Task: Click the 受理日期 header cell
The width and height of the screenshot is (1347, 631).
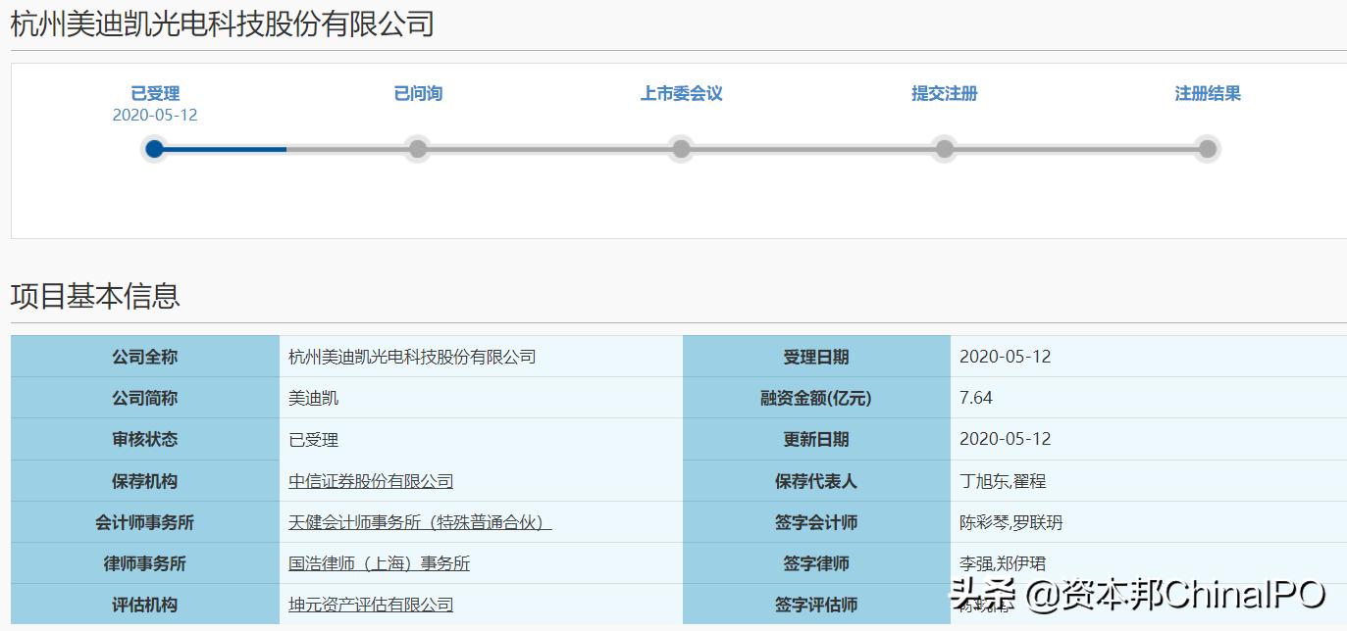Action: 816,357
